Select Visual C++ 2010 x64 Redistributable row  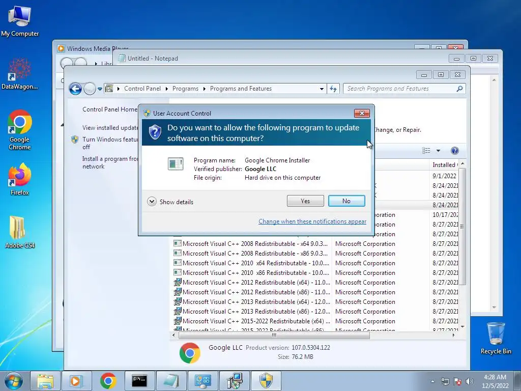point(315,263)
